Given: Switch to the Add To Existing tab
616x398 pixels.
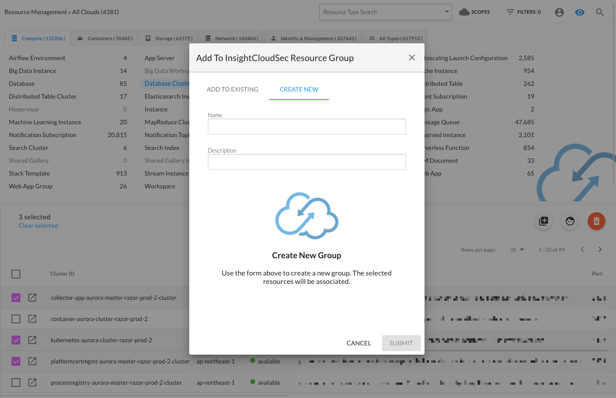Looking at the screenshot, I should (x=233, y=89).
